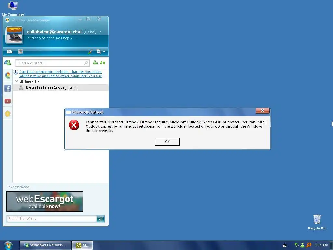Click the Add a contact icon

coord(95,63)
